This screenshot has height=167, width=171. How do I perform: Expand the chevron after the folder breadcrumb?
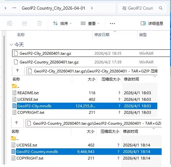tap(92, 8)
